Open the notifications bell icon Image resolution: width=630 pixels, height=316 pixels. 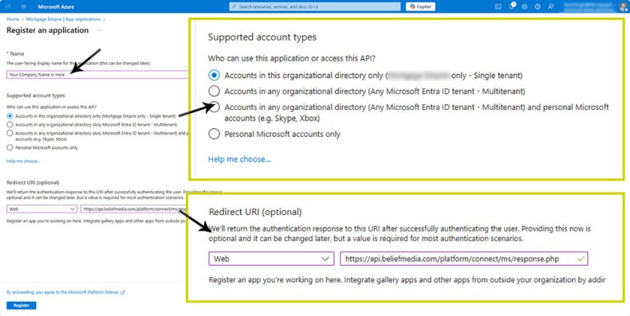511,7
